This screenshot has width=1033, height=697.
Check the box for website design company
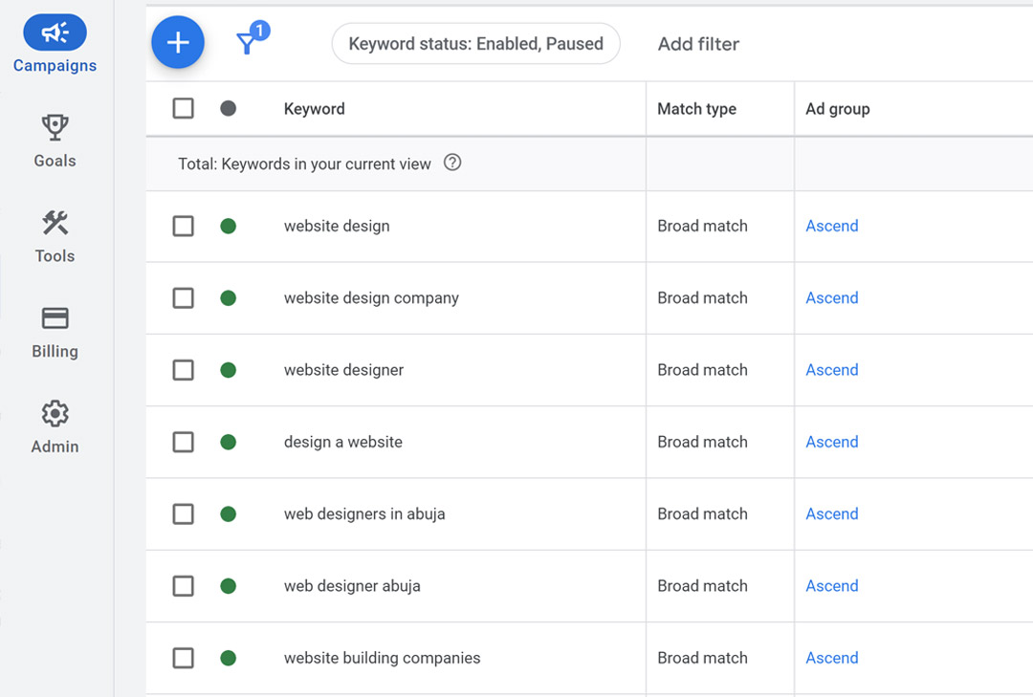pos(183,297)
